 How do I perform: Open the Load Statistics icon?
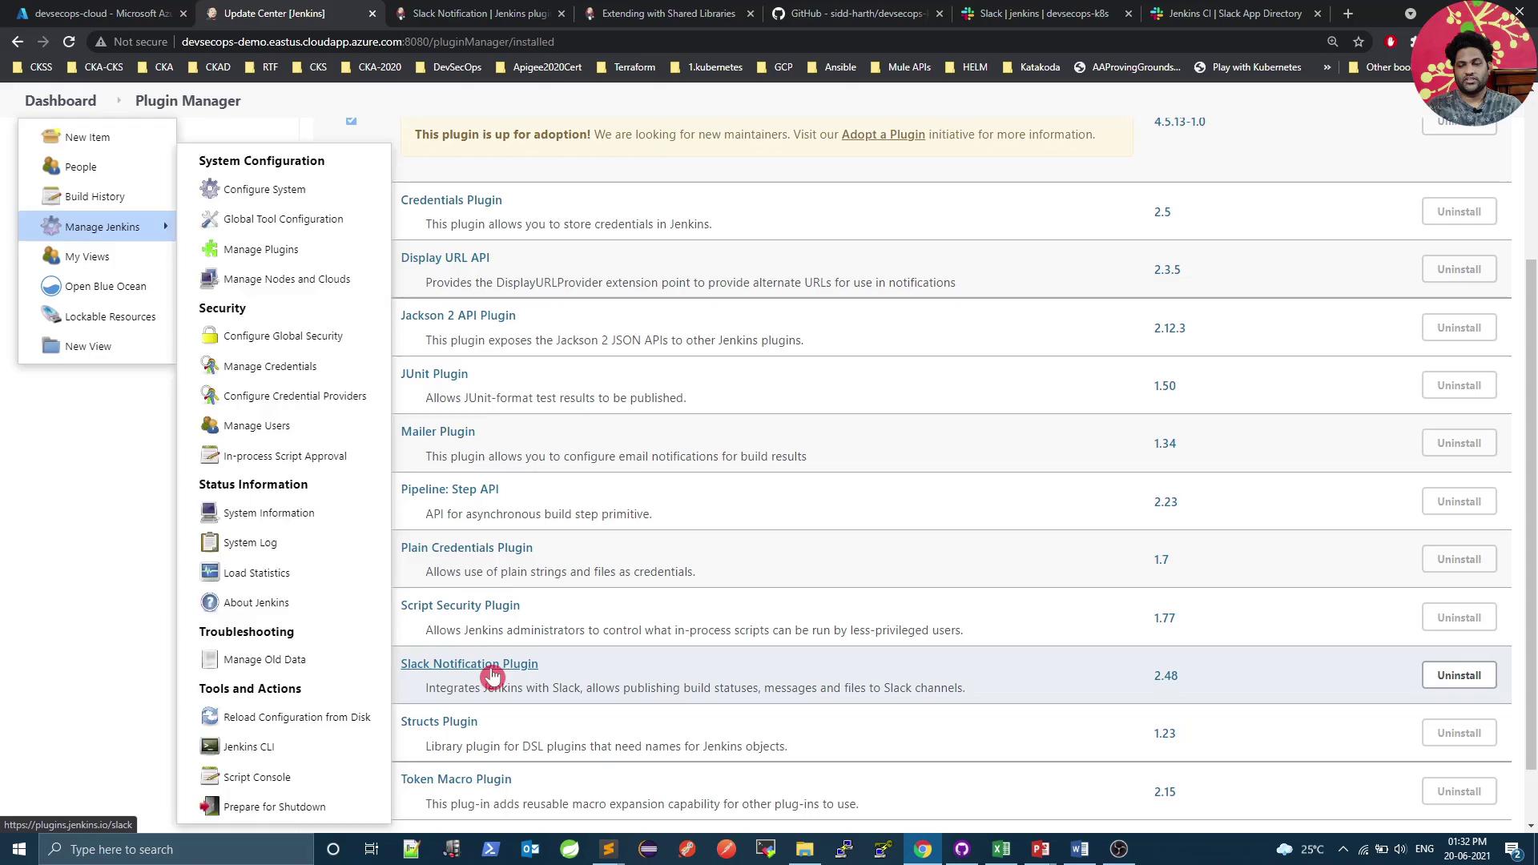209,572
